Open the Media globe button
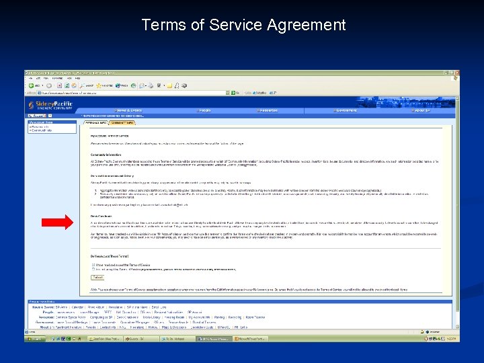This screenshot has height=363, width=484. coord(122,85)
